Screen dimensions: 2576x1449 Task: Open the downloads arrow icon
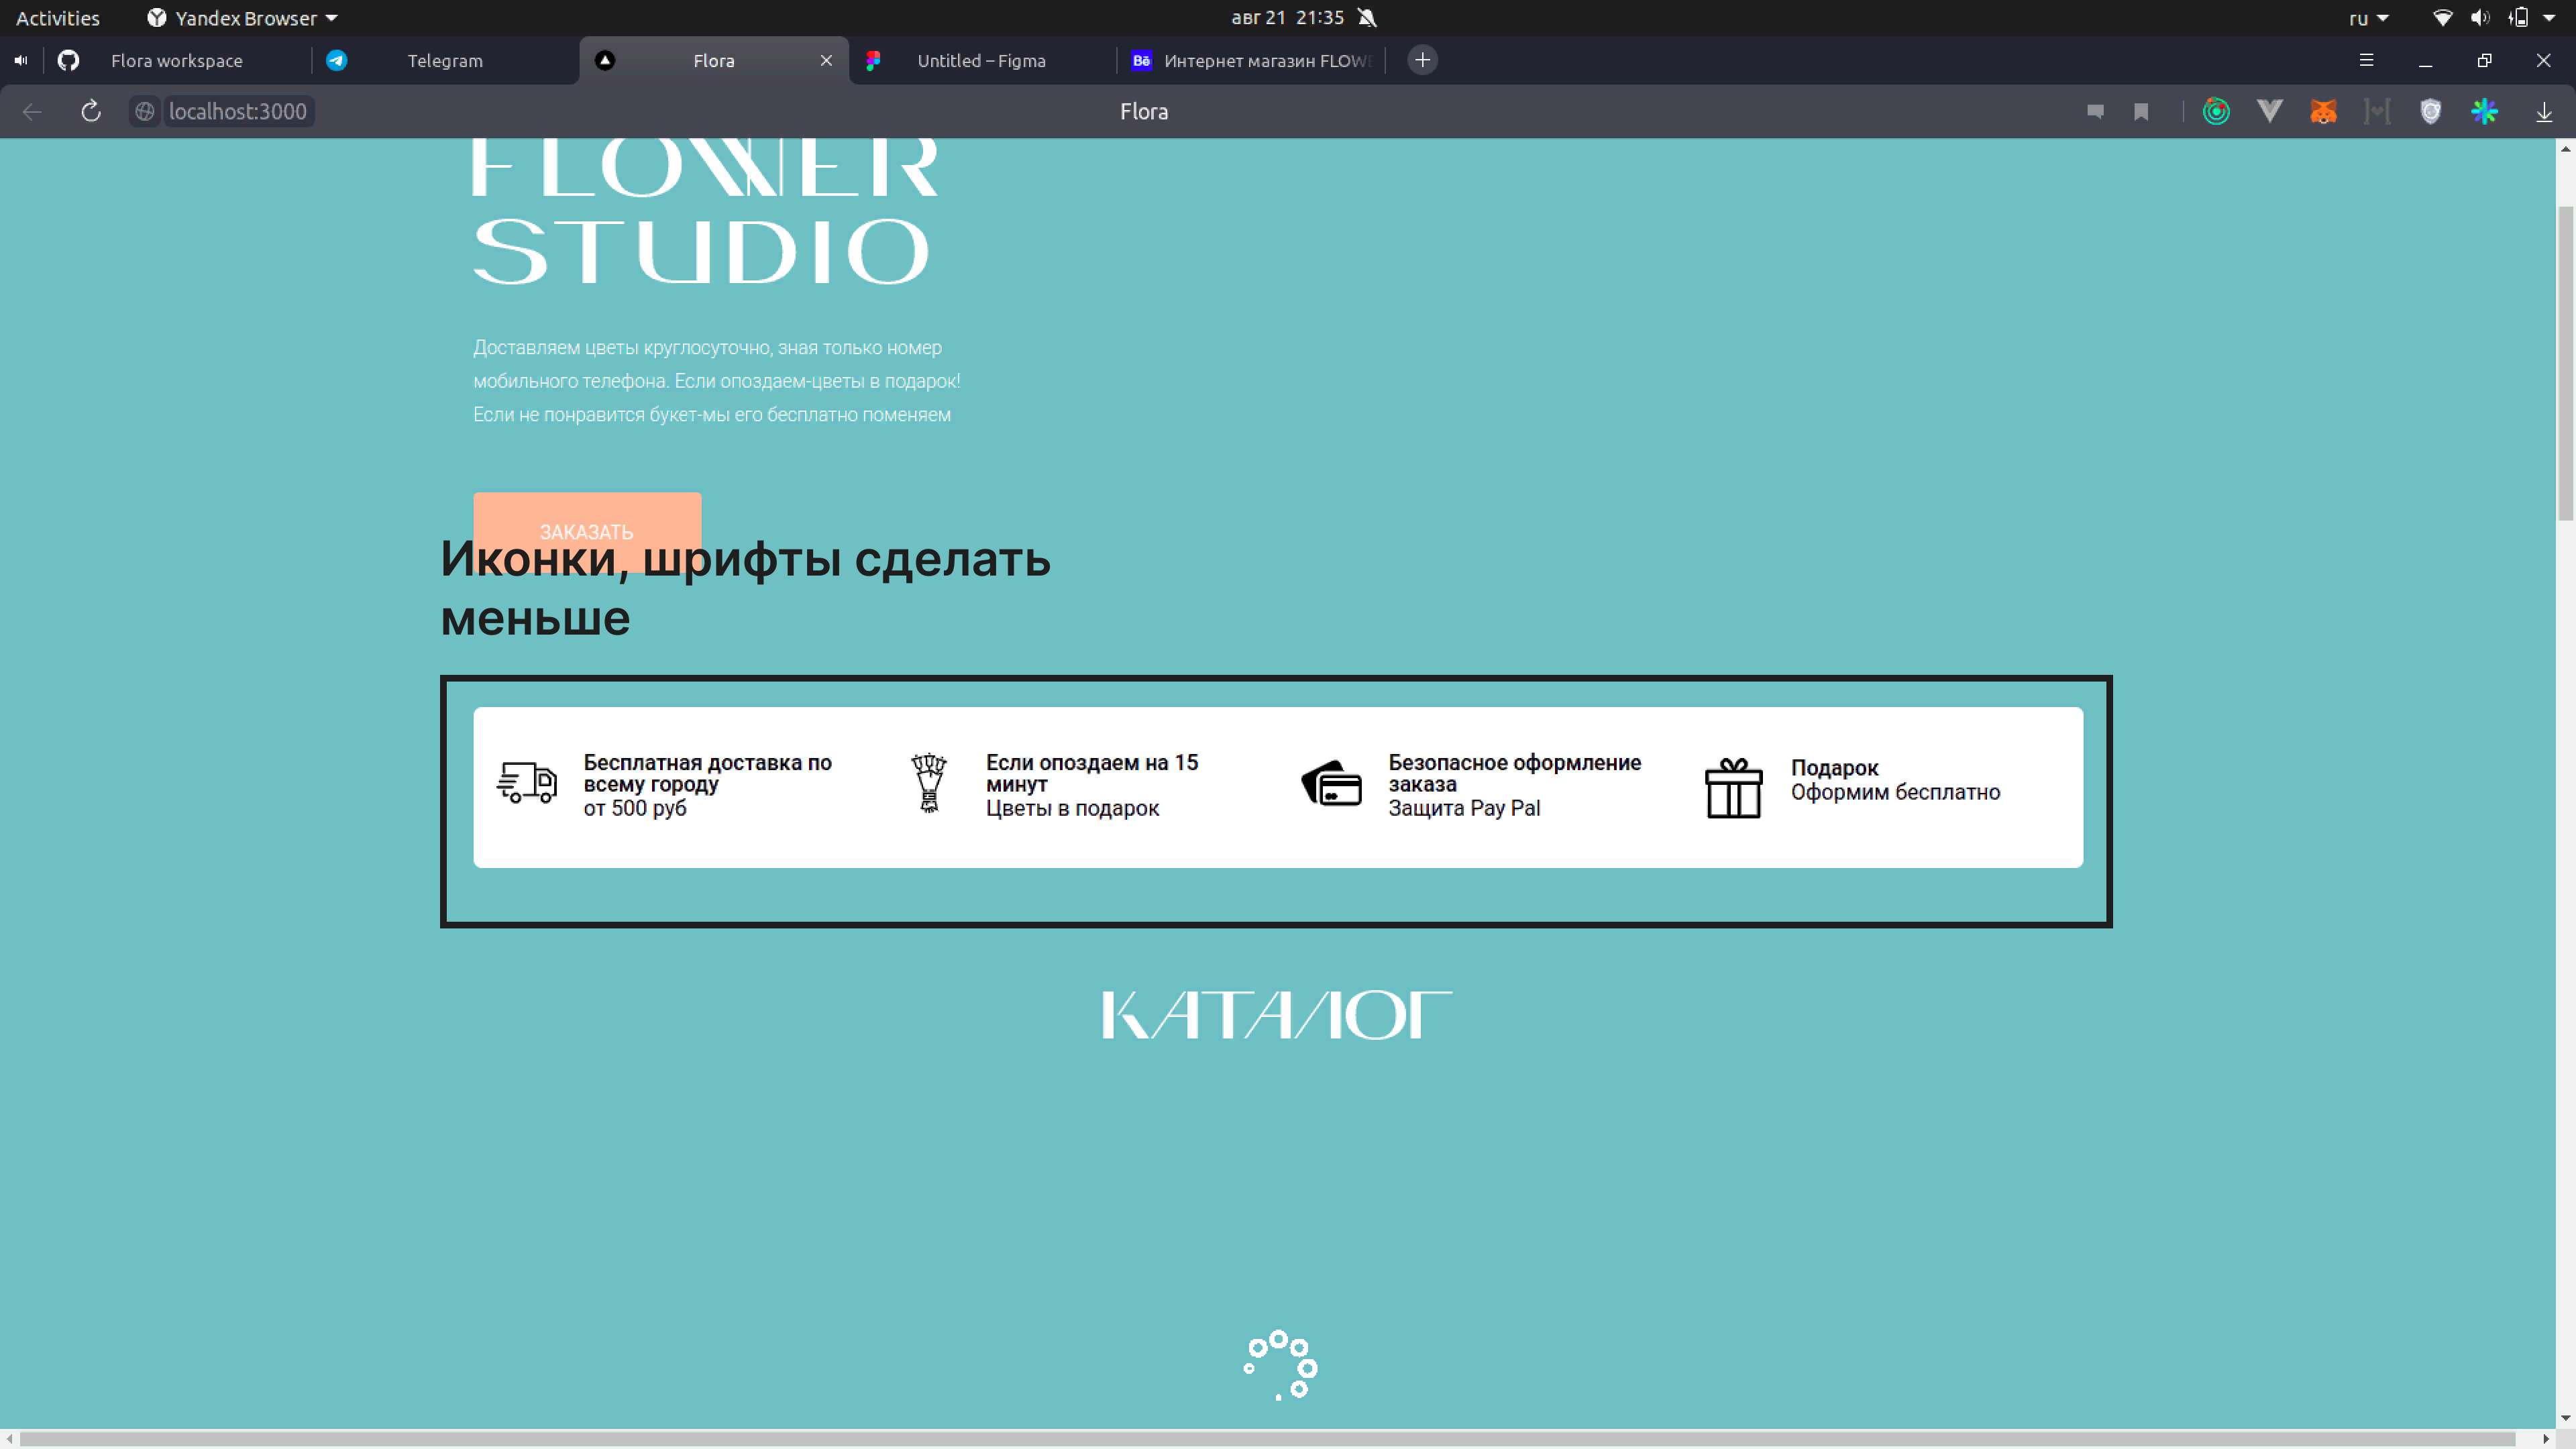2544,111
